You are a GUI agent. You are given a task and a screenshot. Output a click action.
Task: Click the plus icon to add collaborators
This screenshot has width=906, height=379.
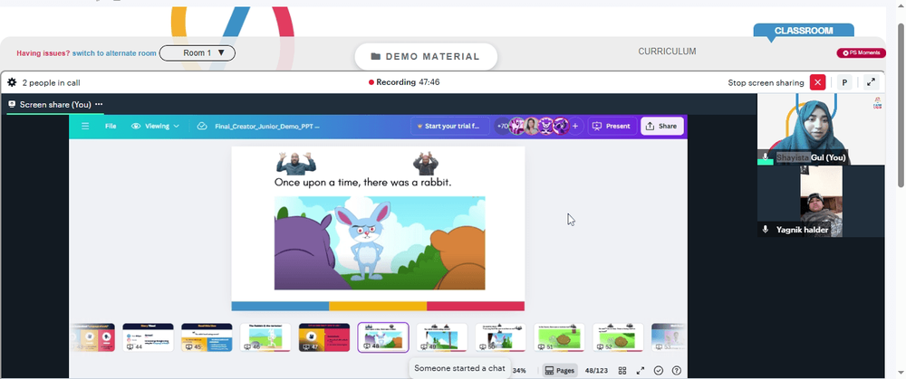(x=575, y=126)
